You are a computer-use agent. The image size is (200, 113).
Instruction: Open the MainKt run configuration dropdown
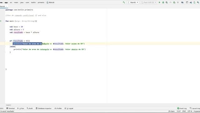[133, 3]
